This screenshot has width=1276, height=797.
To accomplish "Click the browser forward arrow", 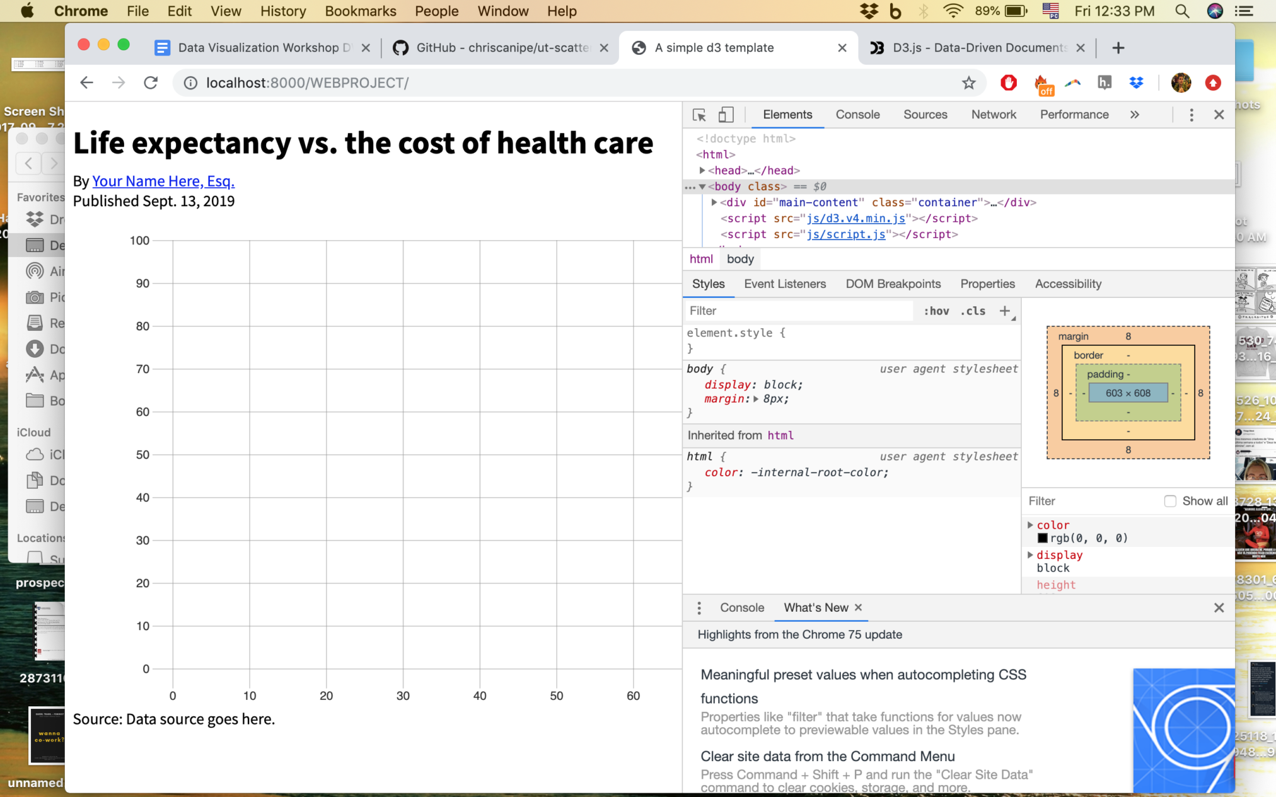I will (119, 83).
